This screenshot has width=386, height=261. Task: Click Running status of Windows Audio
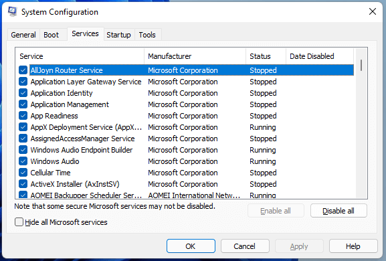coord(263,161)
